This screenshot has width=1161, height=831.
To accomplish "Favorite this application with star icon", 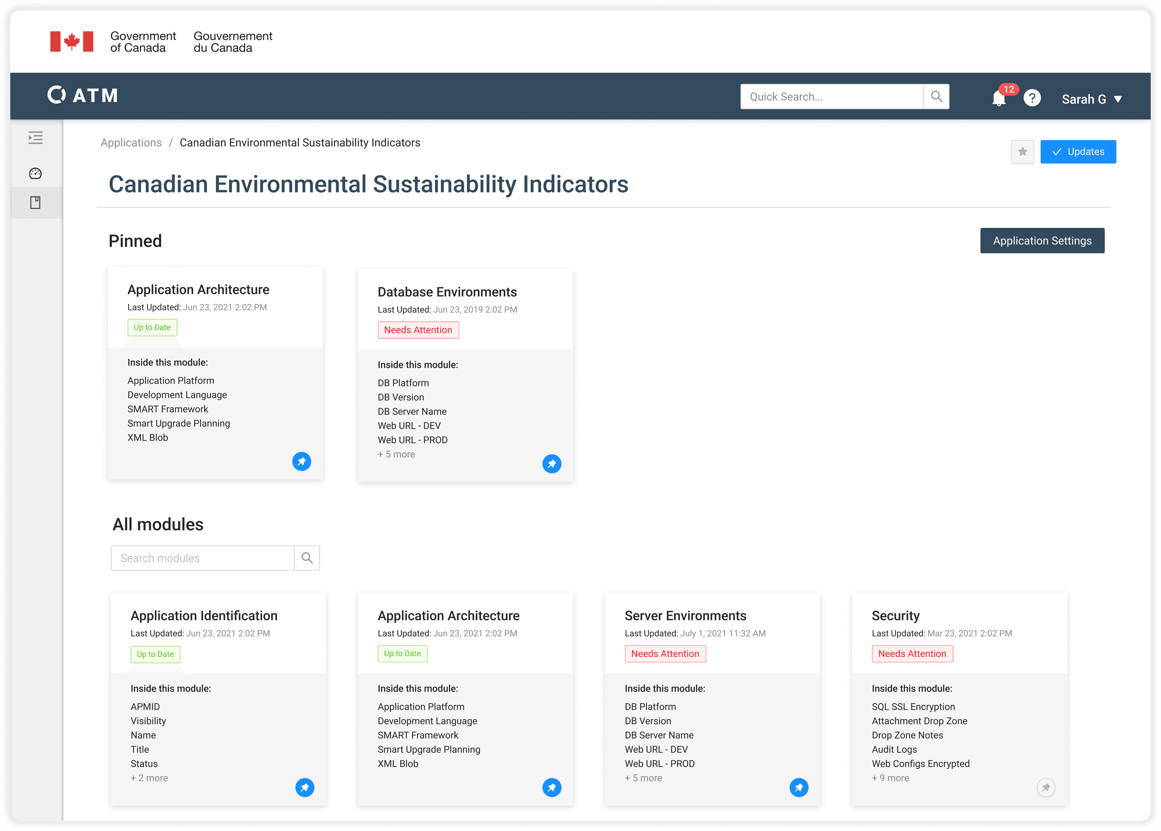I will 1022,151.
